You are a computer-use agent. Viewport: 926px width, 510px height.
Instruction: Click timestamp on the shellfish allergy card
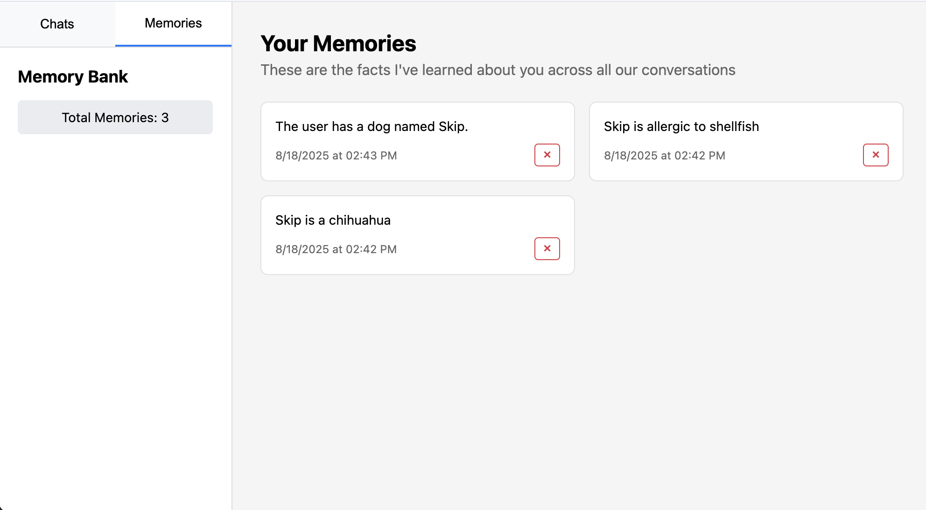(x=664, y=156)
